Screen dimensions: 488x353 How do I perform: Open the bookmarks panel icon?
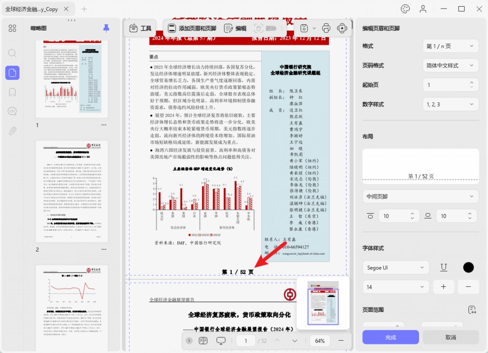tap(12, 92)
